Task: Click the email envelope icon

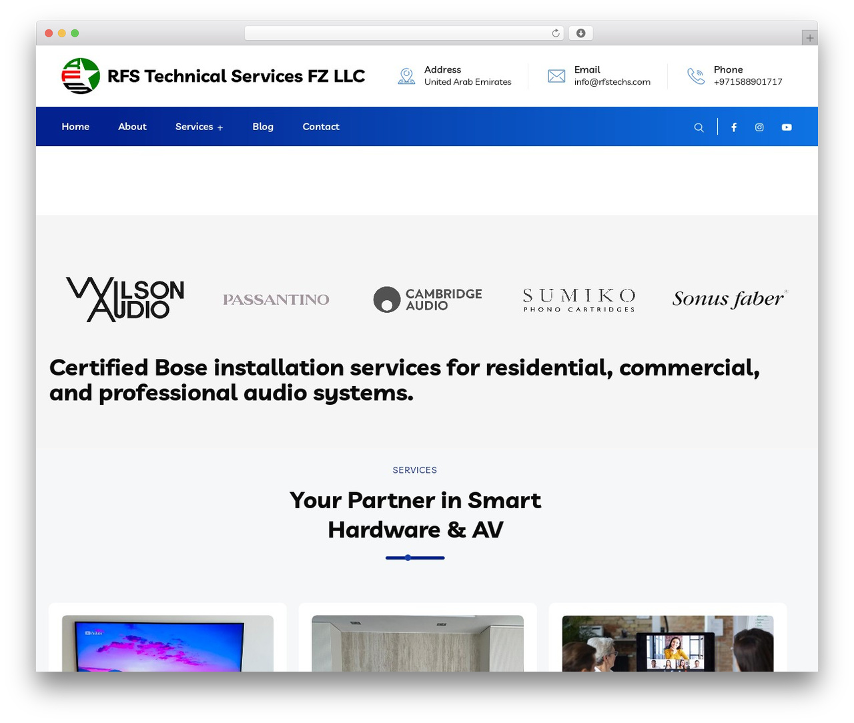Action: coord(556,76)
